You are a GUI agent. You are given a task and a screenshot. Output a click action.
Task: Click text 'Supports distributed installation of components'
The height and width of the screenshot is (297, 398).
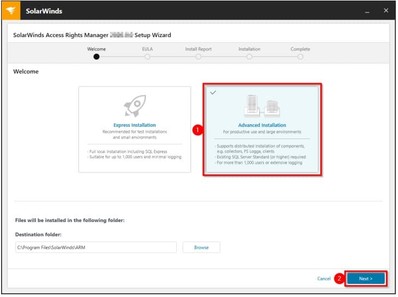tap(260, 146)
